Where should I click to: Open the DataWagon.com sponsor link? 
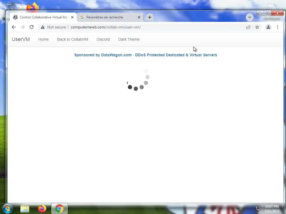point(146,55)
